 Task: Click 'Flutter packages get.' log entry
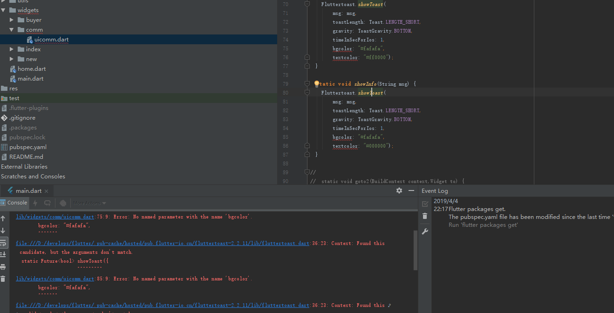[477, 209]
